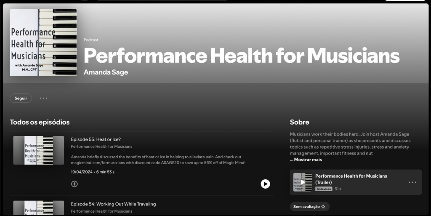Click the Episode 55 description text
The width and height of the screenshot is (431, 216).
(x=158, y=160)
